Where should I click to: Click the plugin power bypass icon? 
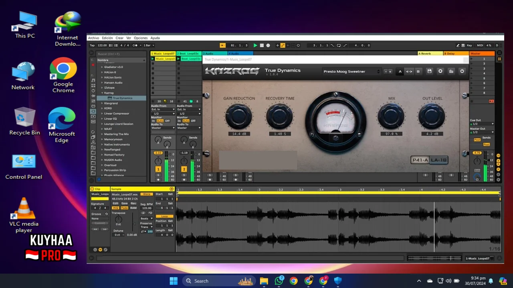coord(462,71)
